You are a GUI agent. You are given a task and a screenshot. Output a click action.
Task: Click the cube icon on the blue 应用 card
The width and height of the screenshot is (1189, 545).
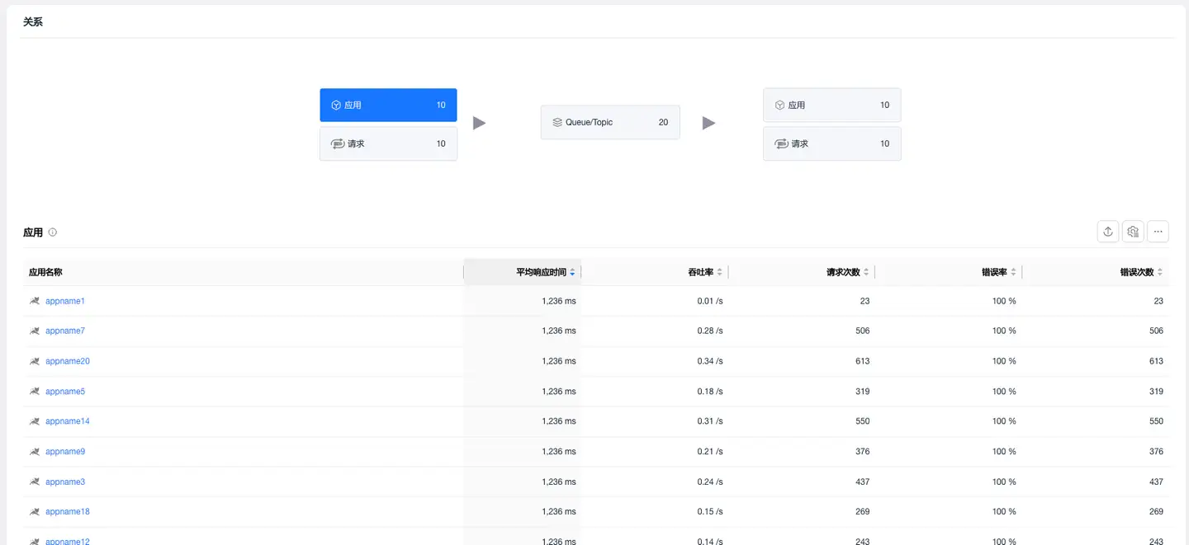pyautogui.click(x=335, y=105)
